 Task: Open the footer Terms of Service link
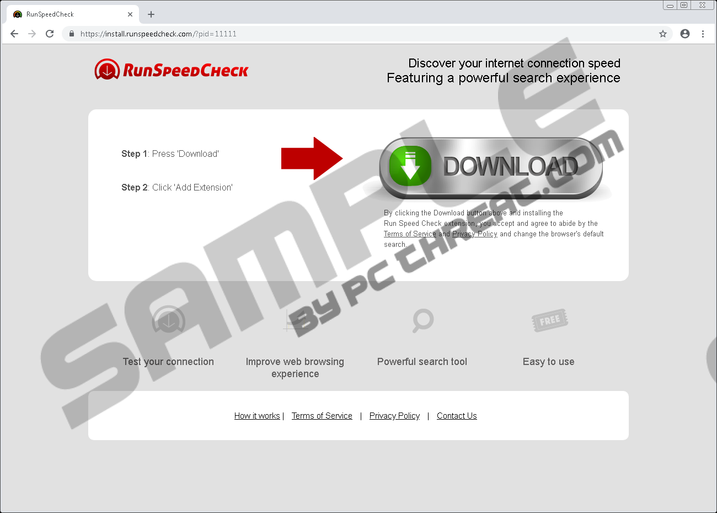tap(322, 416)
